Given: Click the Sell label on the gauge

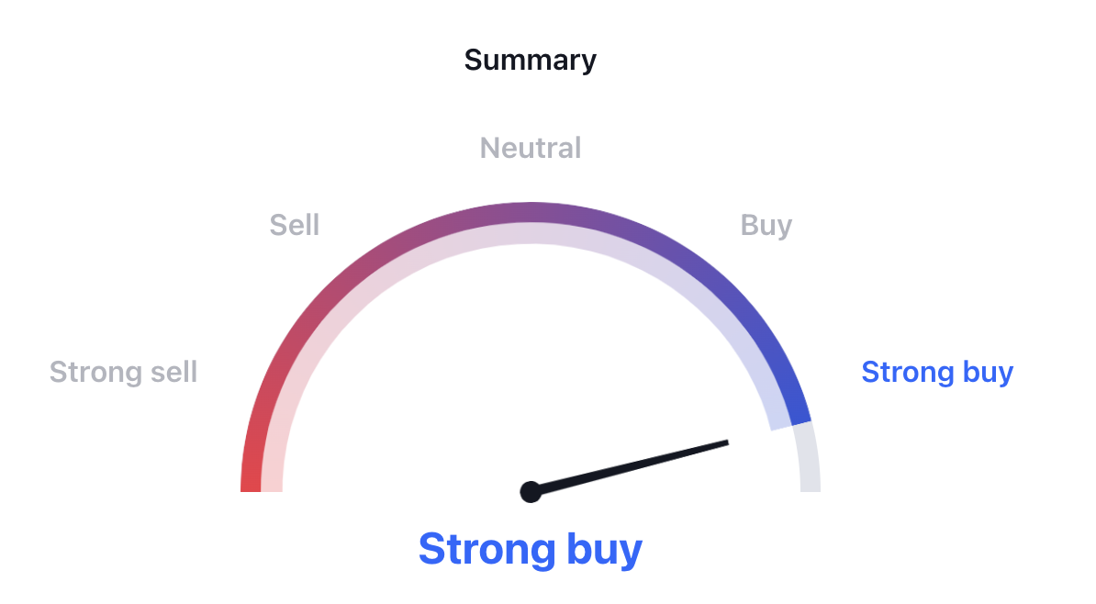Looking at the screenshot, I should coord(295,225).
